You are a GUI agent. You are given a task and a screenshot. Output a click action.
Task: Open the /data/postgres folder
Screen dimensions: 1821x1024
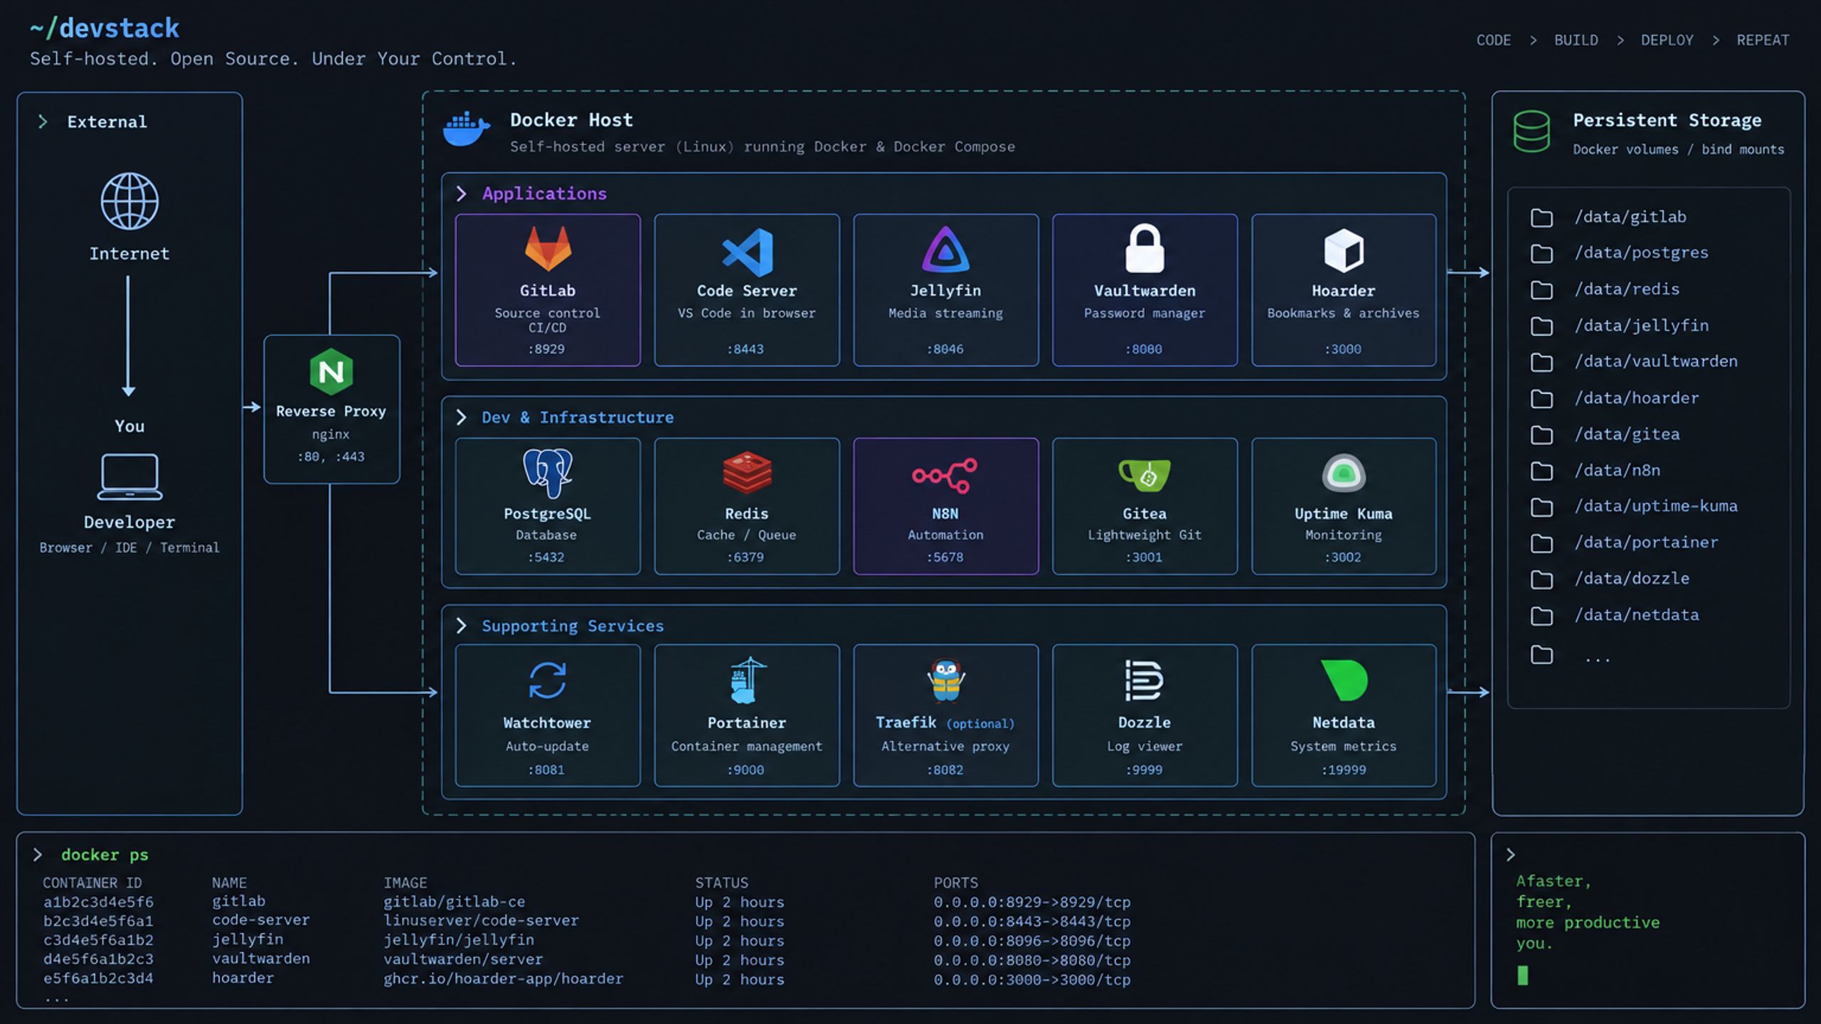click(1619, 253)
